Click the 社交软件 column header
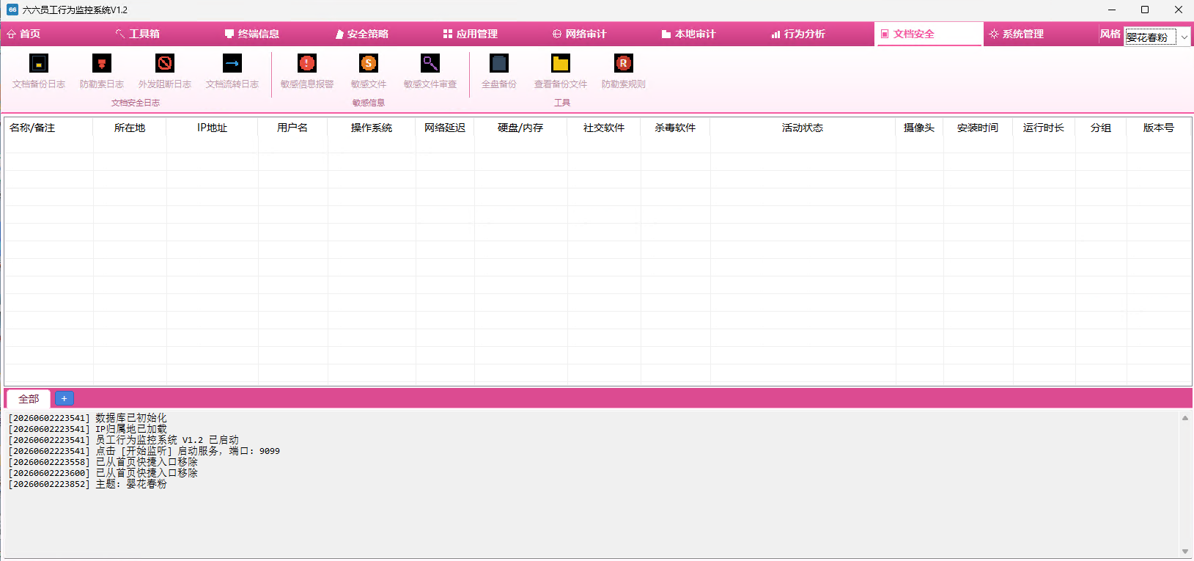This screenshot has height=561, width=1194. 604,128
